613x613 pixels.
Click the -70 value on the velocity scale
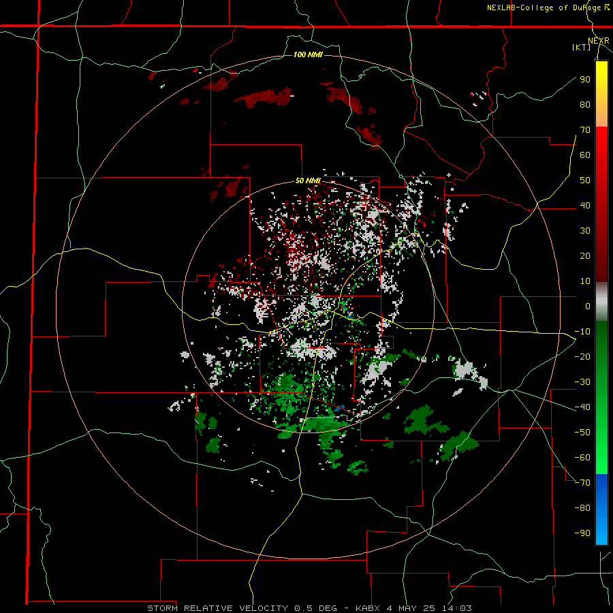click(582, 483)
